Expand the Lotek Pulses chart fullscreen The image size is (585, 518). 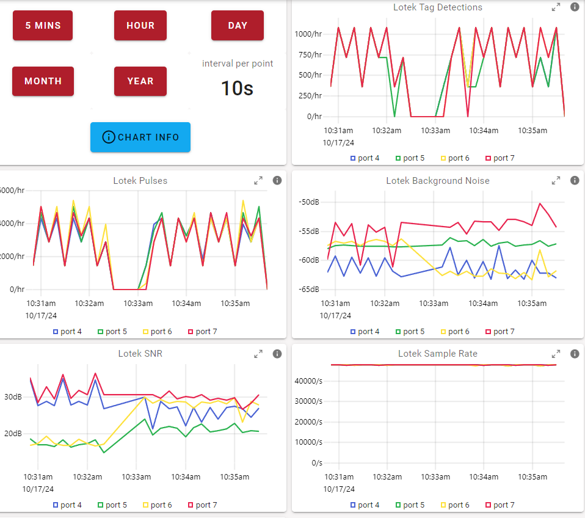pyautogui.click(x=258, y=180)
